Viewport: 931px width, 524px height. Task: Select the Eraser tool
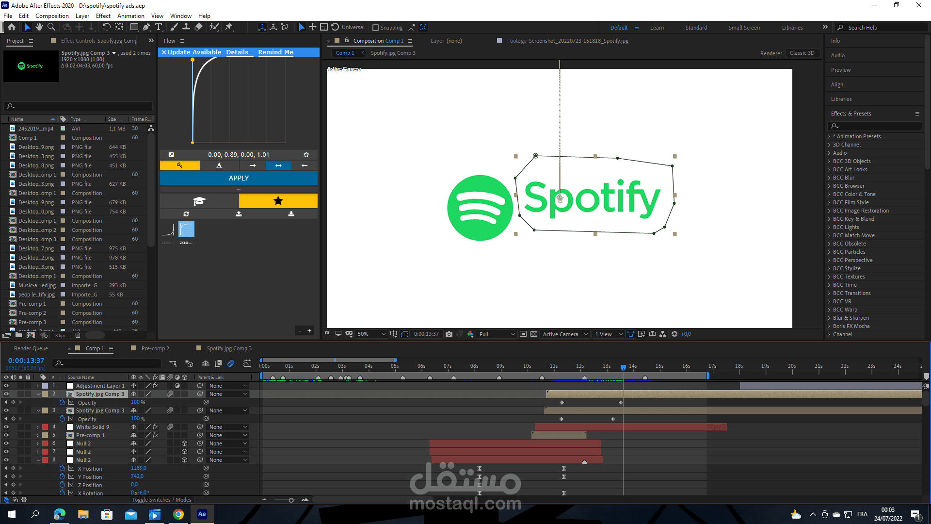(x=198, y=27)
